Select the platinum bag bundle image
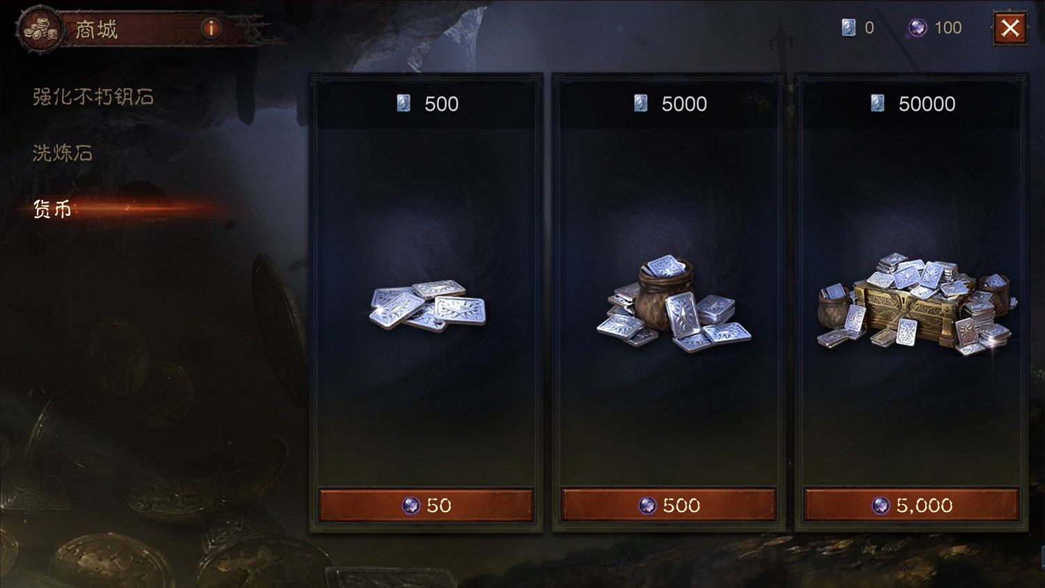This screenshot has width=1045, height=588. [x=673, y=304]
